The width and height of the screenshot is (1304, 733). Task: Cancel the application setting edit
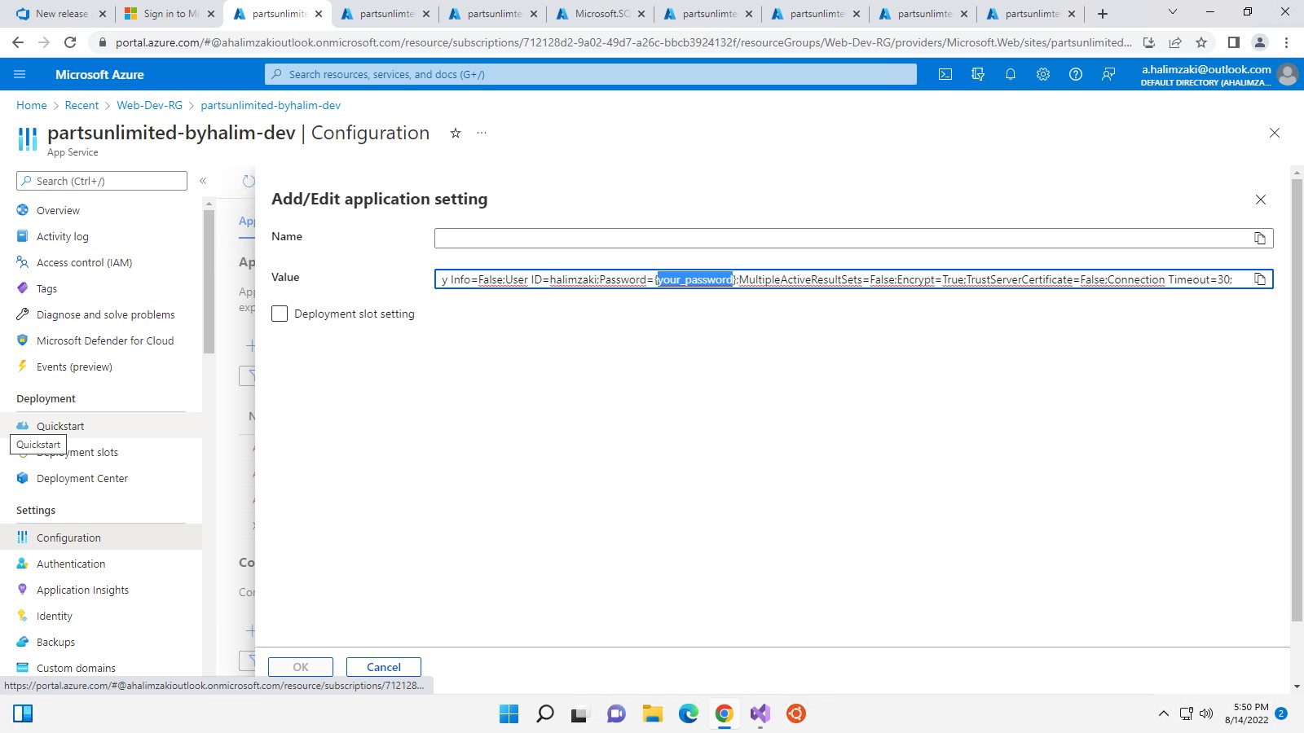click(384, 667)
